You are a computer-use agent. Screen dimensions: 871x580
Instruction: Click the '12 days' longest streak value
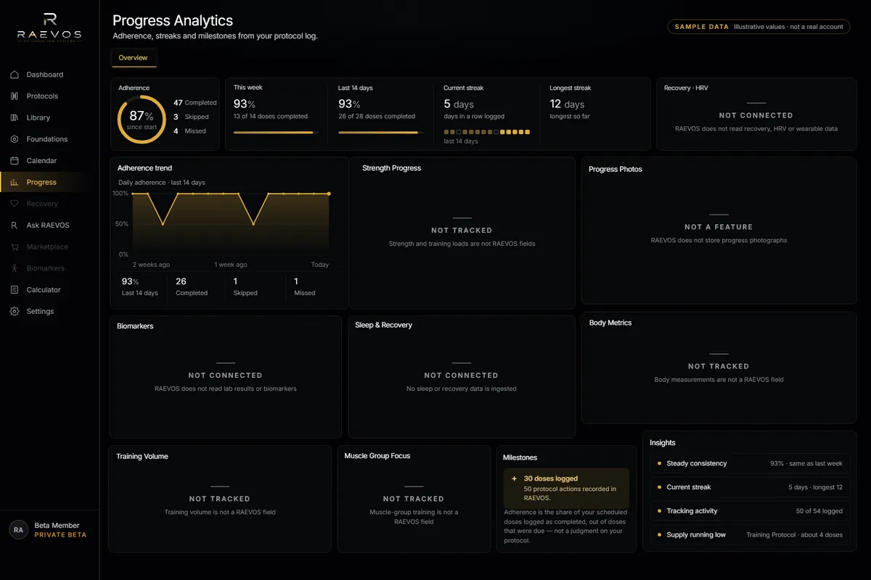tap(567, 104)
